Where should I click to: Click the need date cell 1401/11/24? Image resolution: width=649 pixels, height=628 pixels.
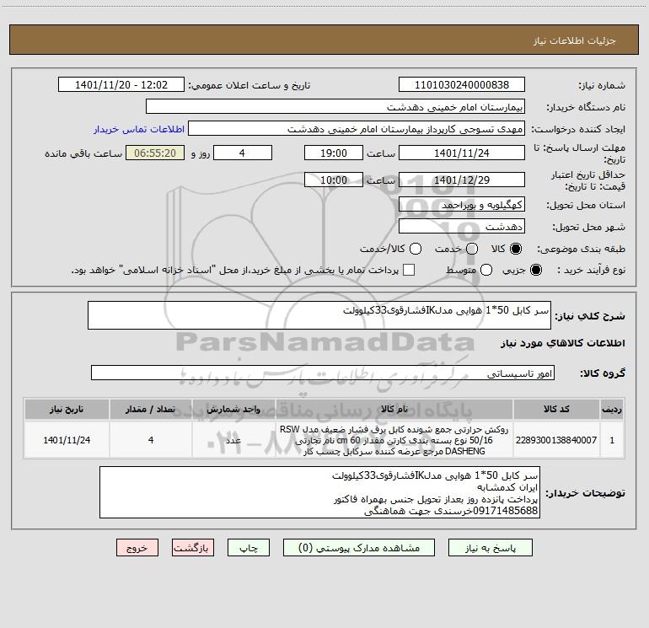pos(67,440)
